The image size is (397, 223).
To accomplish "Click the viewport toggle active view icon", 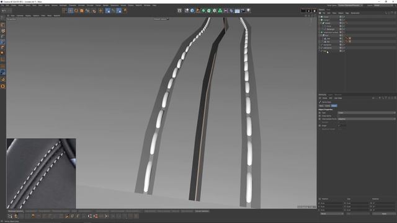I will 315,15.
